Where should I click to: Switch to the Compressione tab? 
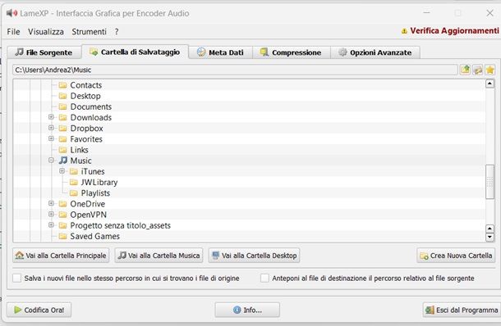click(x=291, y=52)
